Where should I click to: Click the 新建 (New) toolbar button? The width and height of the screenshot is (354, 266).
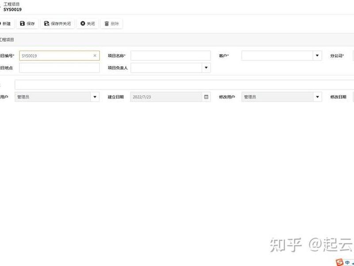tap(6, 23)
